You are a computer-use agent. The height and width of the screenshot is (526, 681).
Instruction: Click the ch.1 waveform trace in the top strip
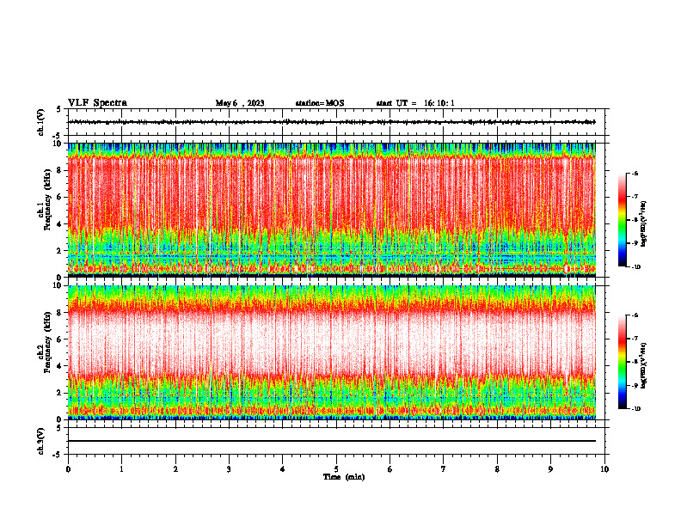tap(332, 122)
